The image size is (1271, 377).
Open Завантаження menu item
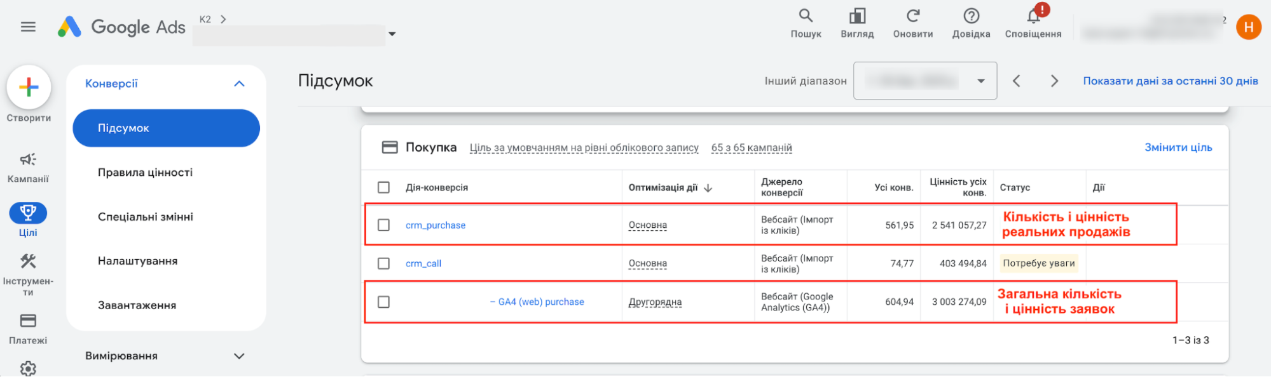(x=137, y=305)
